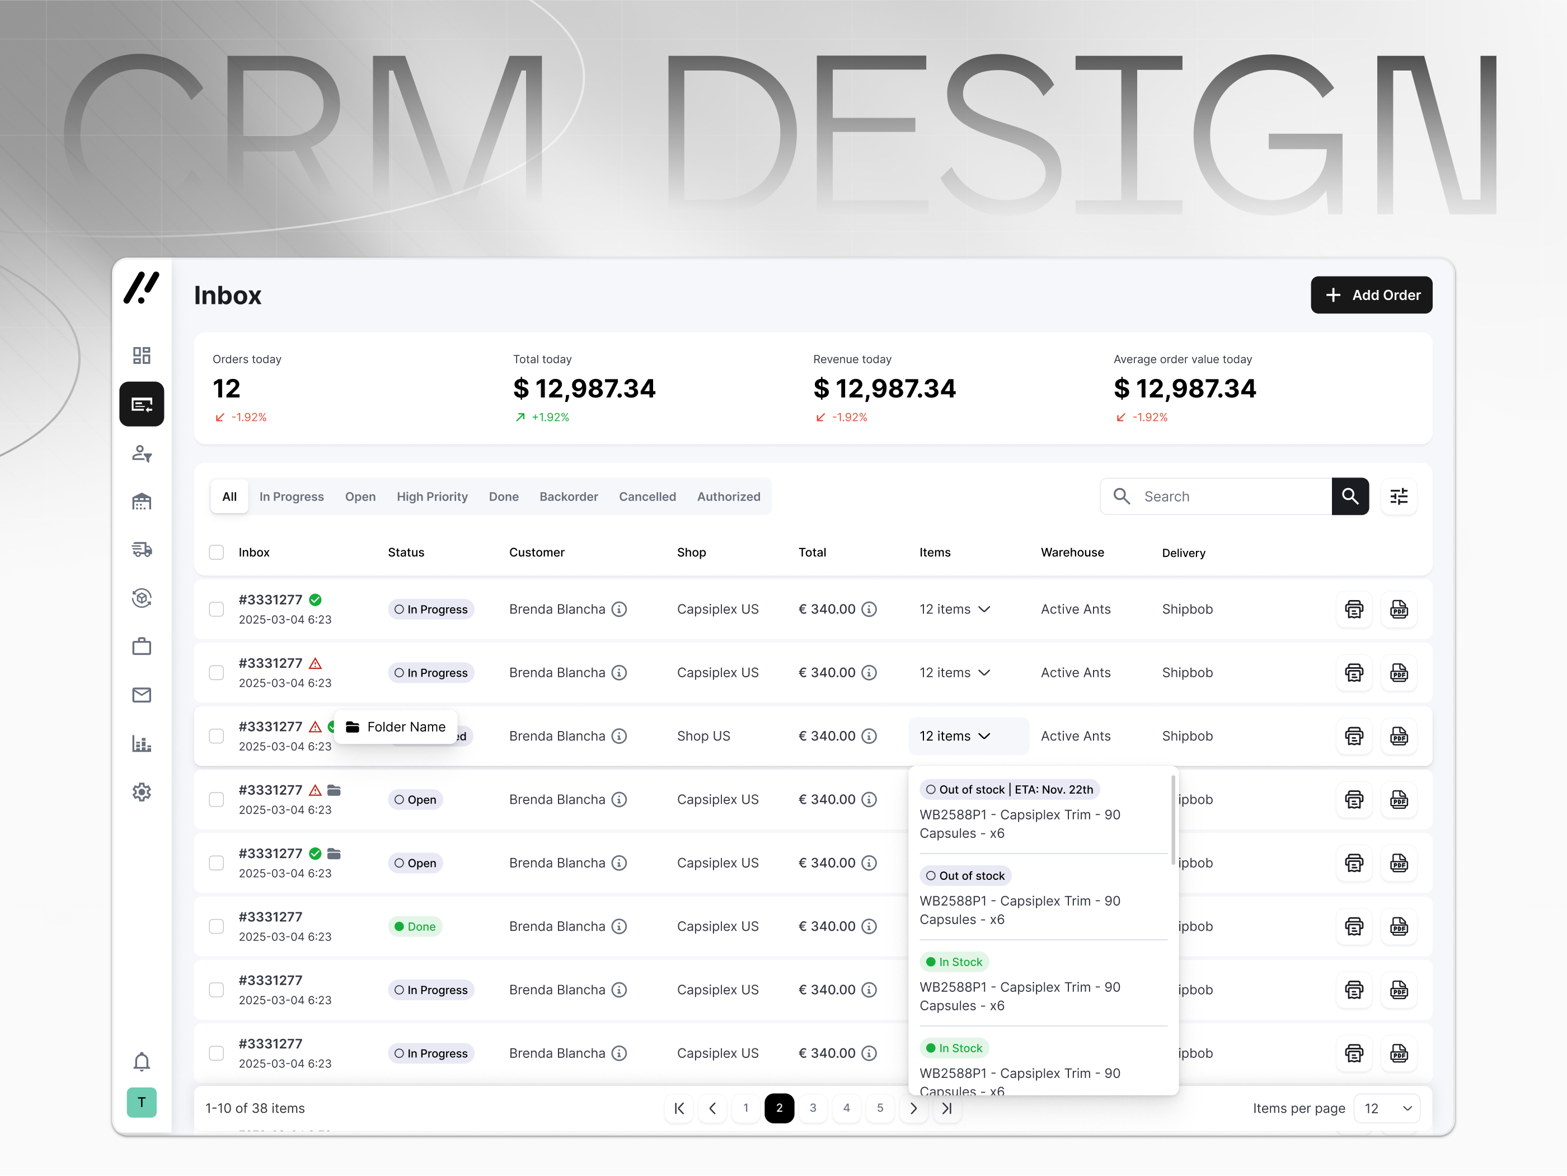Go to the previous page arrow

712,1109
